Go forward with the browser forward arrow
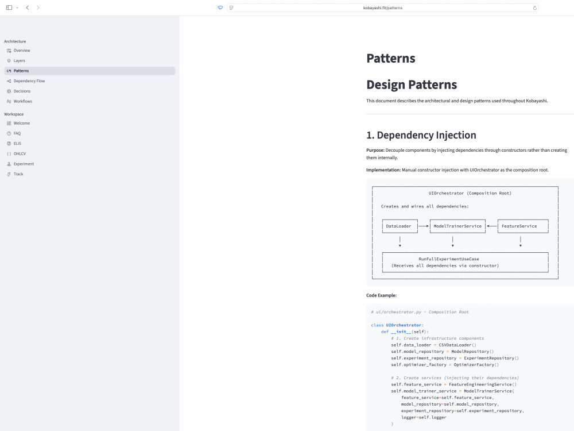This screenshot has width=574, height=431. pyautogui.click(x=38, y=7)
